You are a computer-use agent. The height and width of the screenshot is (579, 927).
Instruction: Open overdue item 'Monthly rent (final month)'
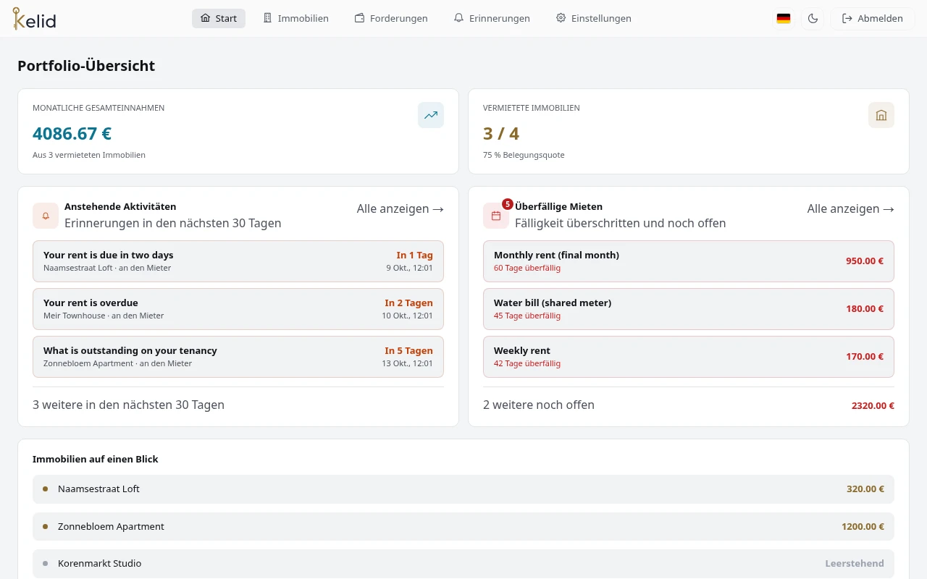[x=689, y=261]
